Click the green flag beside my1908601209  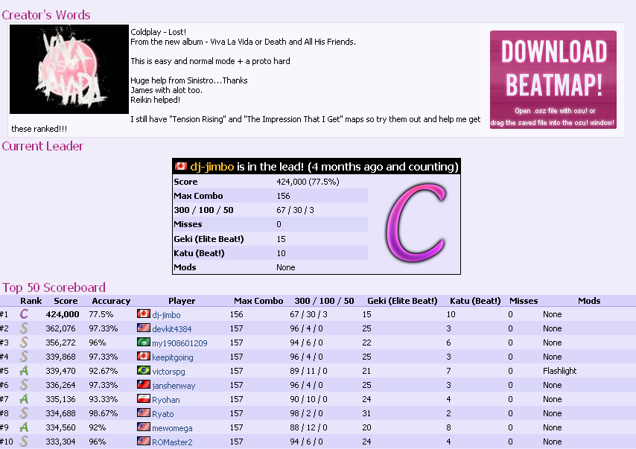[x=144, y=342]
